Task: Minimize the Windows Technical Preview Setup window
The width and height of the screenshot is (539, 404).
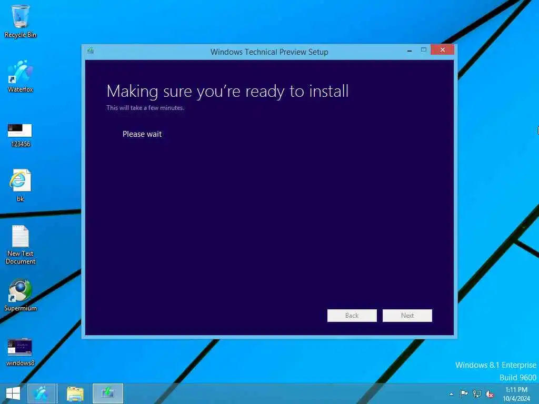Action: coord(410,50)
